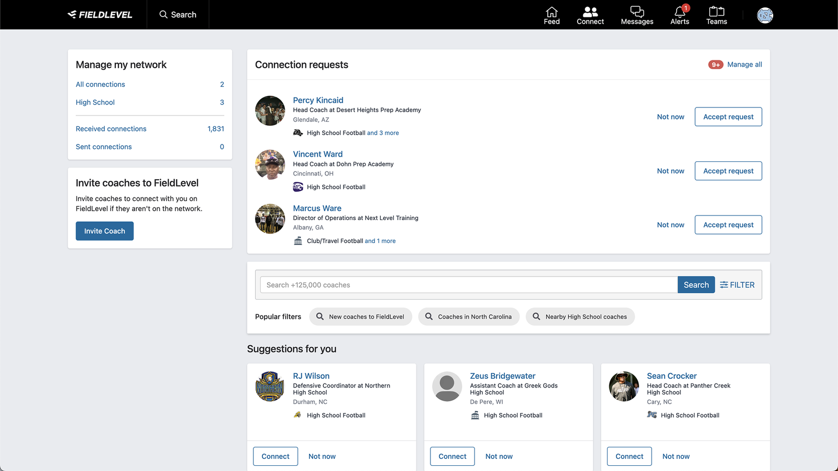Accept Marcus Ware's connection request

click(728, 225)
